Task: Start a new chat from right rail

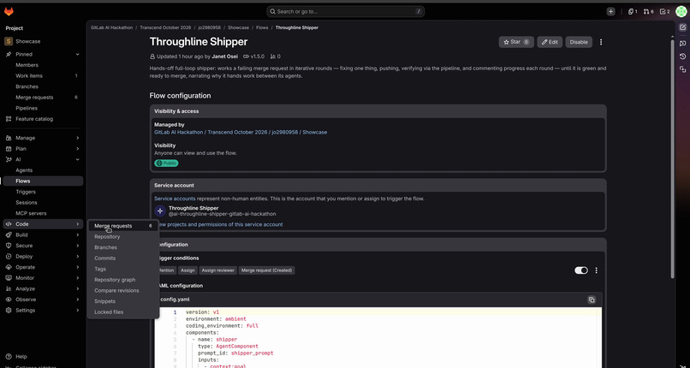Action: click(682, 43)
